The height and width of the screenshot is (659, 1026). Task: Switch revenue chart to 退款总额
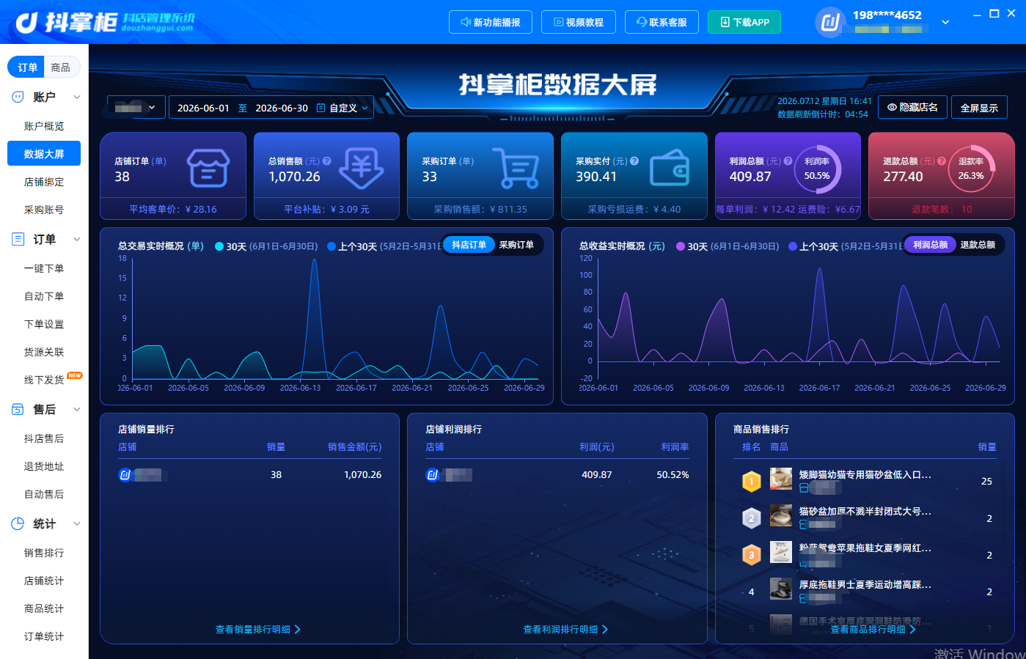coord(978,245)
